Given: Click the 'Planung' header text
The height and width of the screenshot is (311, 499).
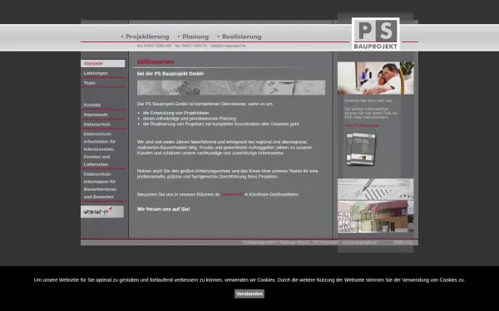Looking at the screenshot, I should point(195,36).
